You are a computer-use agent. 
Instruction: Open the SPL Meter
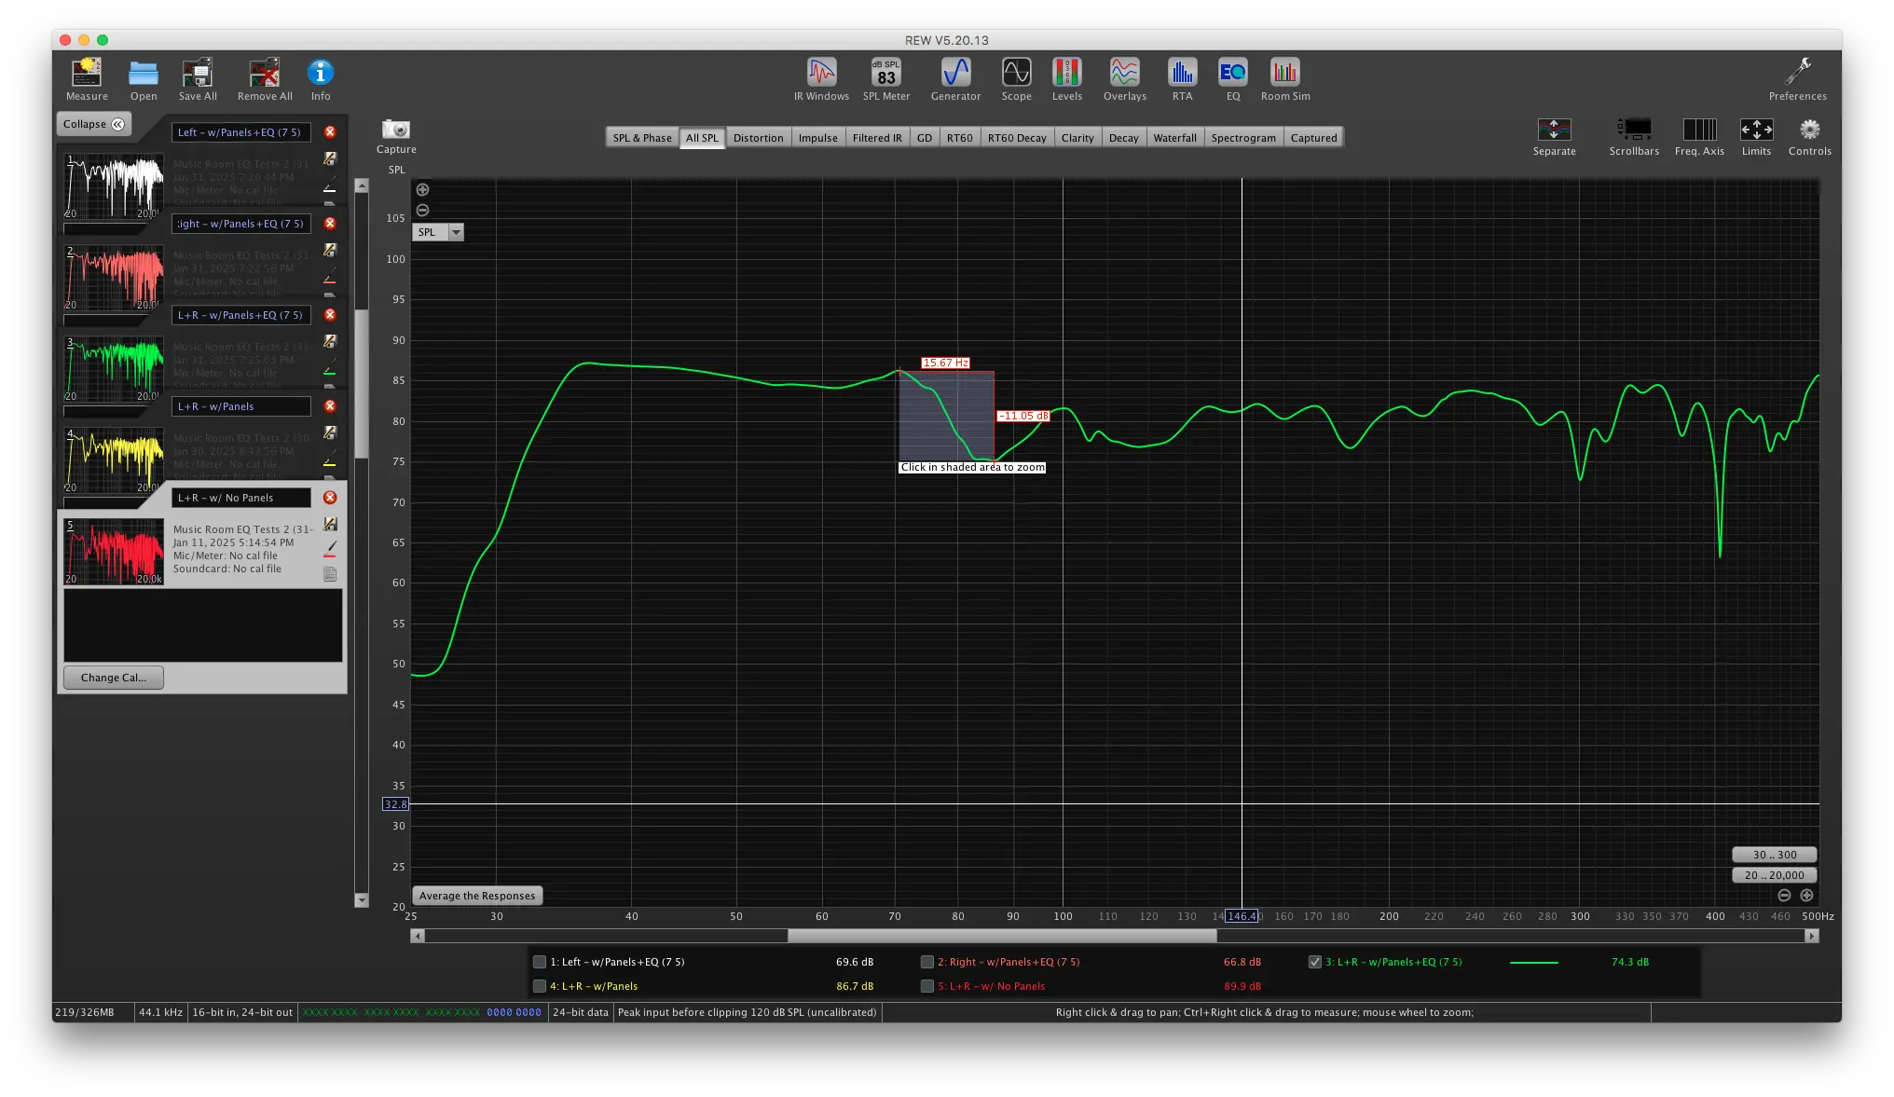885,73
